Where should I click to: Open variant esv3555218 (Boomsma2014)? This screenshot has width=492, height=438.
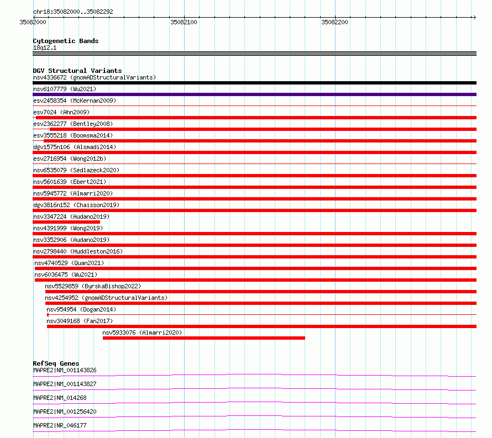73,135
